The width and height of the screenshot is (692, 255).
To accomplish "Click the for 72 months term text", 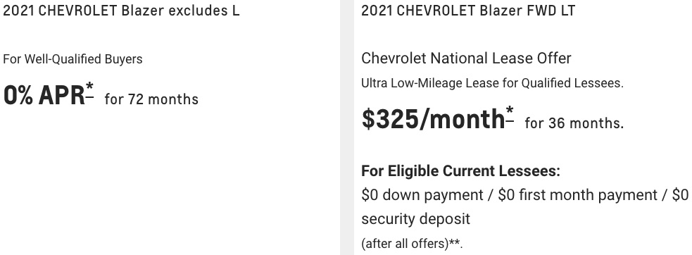I will coord(151,99).
